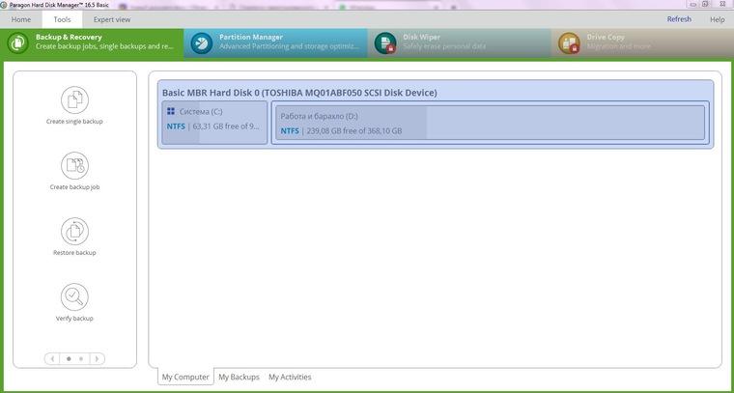Click the Backup & Recovery green icon

pos(17,42)
